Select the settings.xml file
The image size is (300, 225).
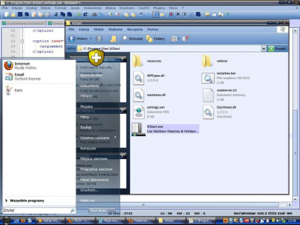point(151,112)
